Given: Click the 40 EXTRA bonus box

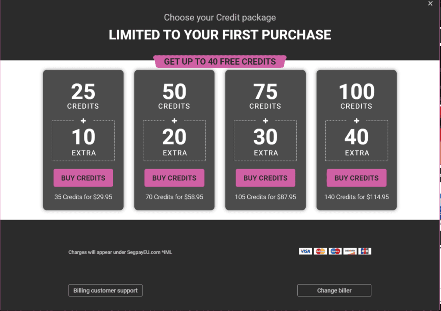Looking at the screenshot, I should coord(357,141).
